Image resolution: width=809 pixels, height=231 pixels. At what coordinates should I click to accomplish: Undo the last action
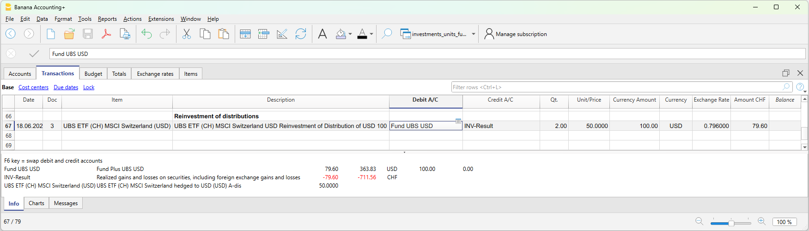point(146,34)
